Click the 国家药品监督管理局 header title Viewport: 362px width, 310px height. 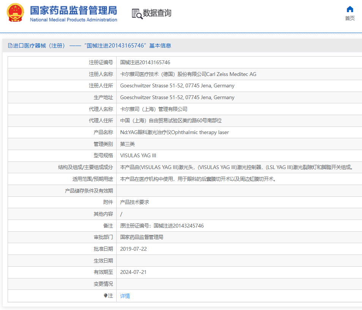[x=73, y=10]
